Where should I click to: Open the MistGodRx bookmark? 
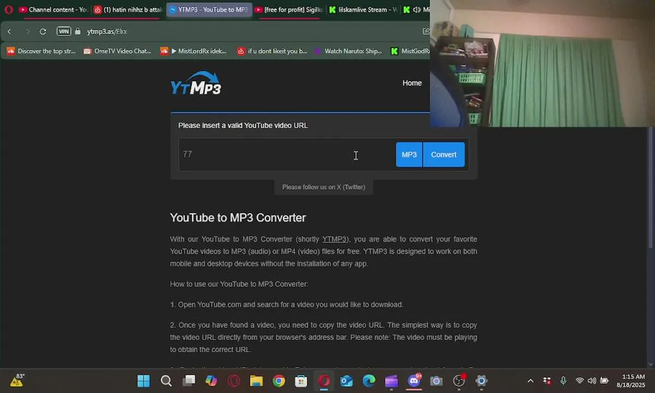tap(410, 51)
